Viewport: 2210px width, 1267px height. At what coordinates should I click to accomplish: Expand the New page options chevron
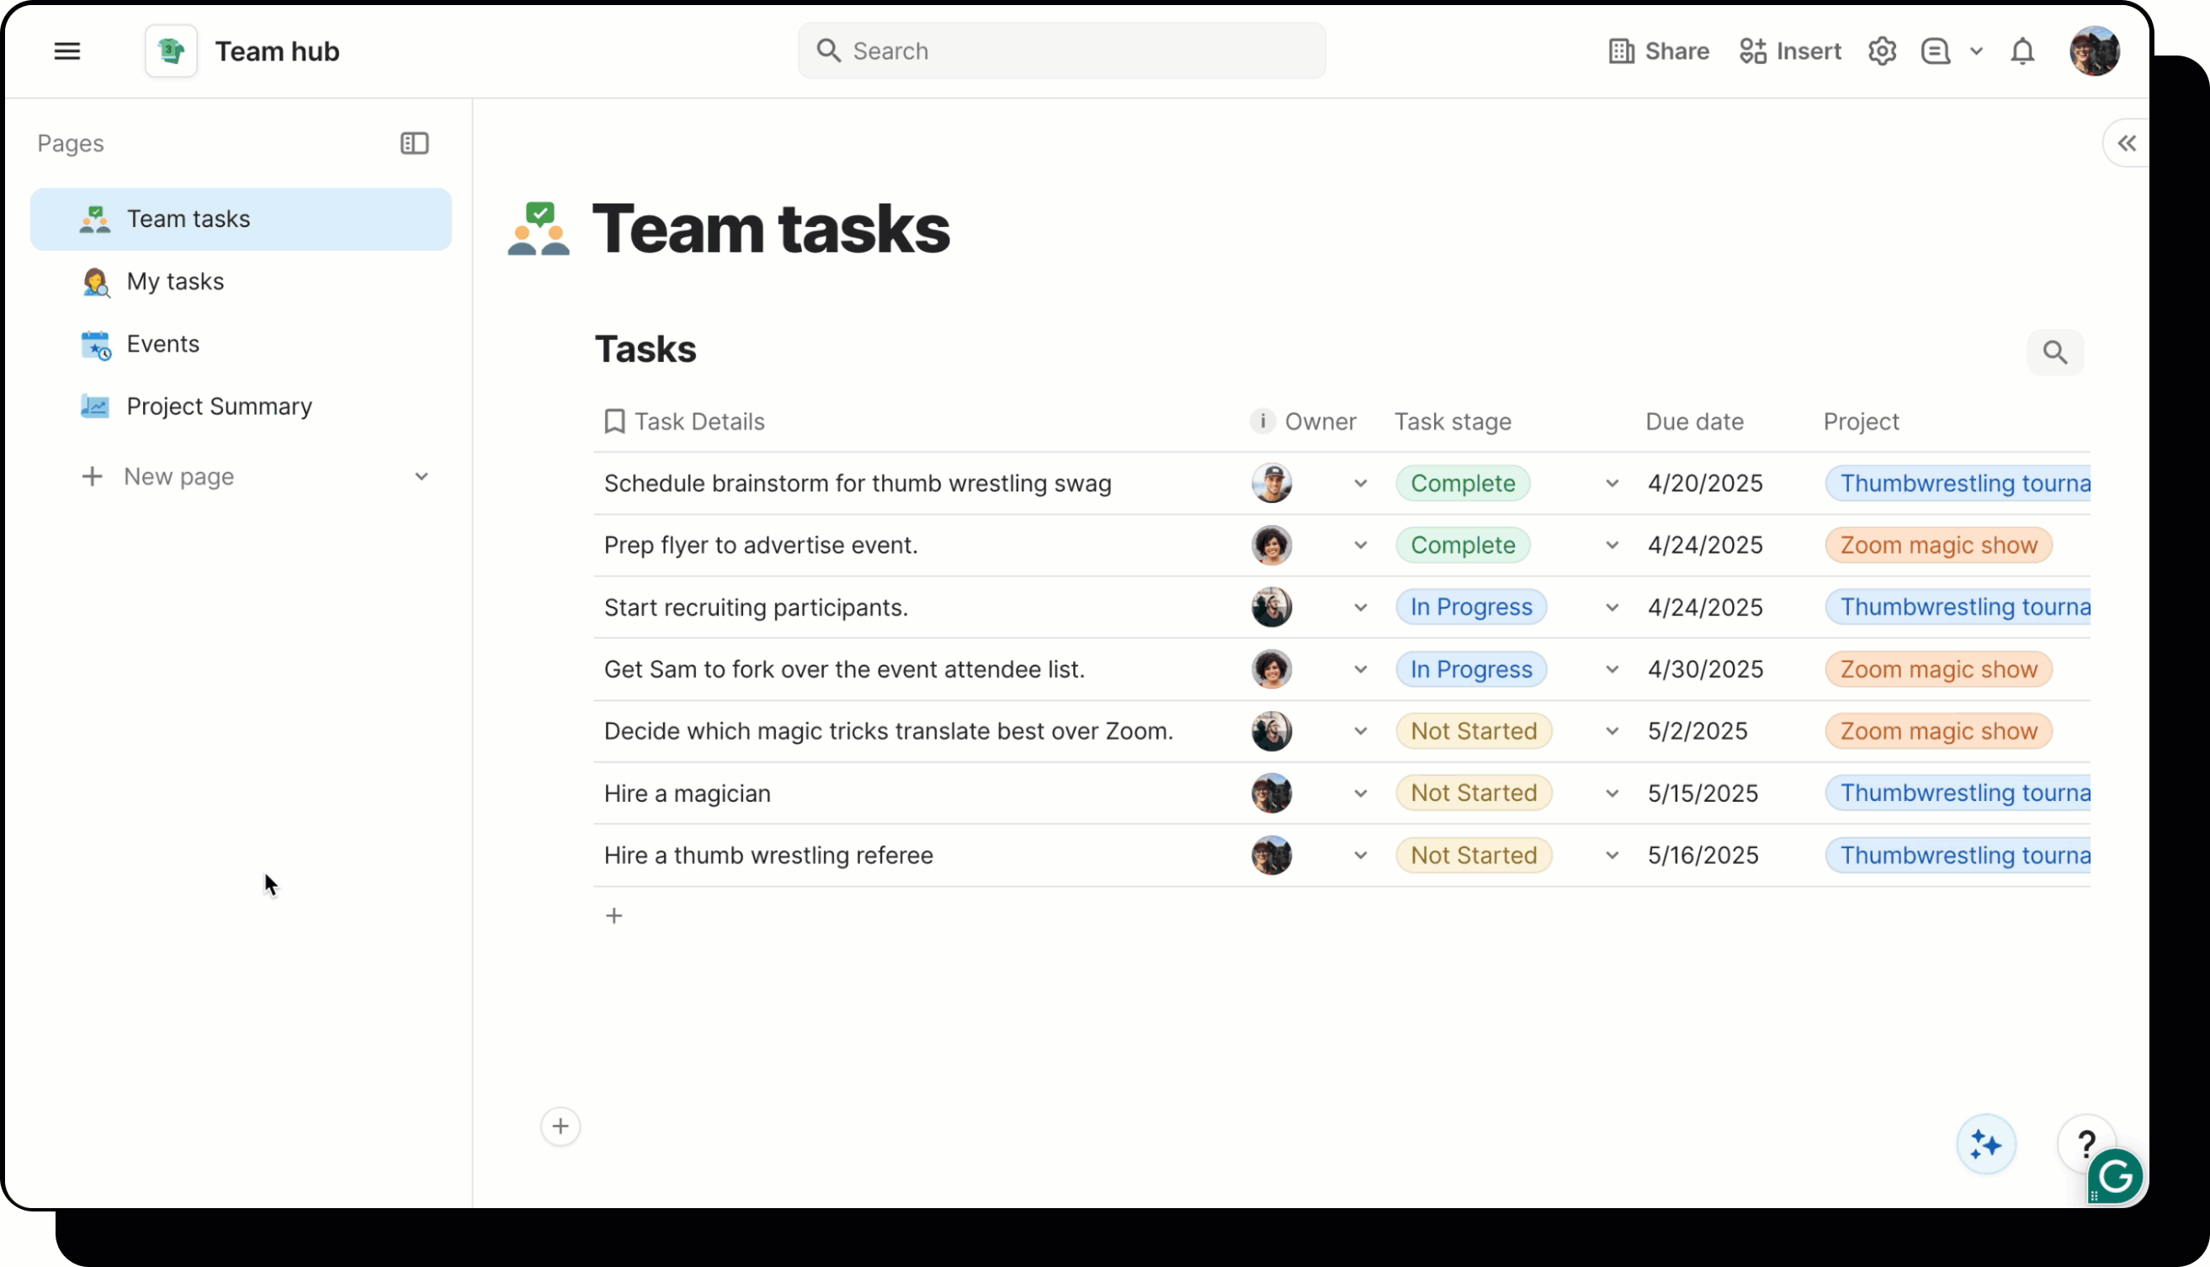tap(422, 477)
